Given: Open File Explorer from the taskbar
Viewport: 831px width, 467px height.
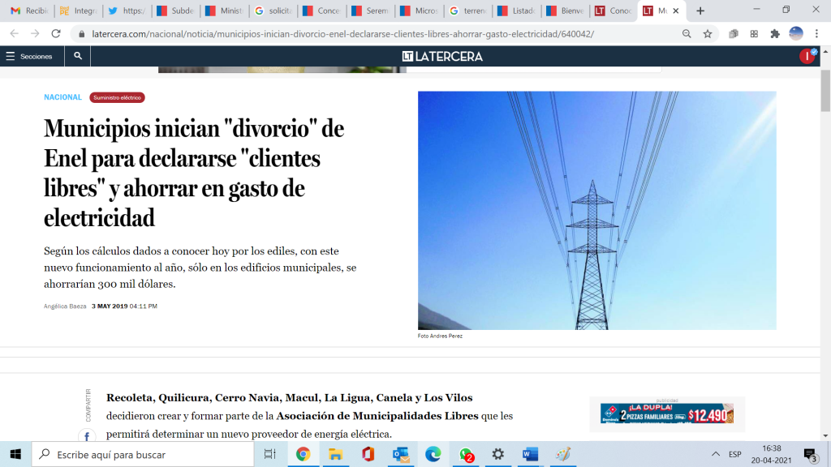Looking at the screenshot, I should click(335, 454).
